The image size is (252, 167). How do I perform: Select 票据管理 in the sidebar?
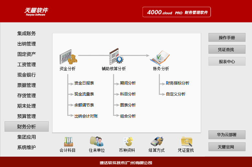tap(27, 85)
